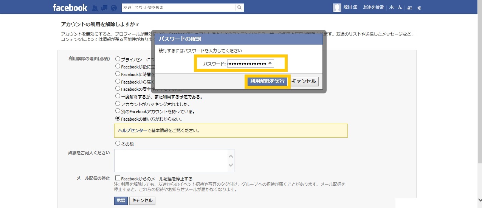The height and width of the screenshot is (208, 482).
Task: Click the password reveal eye icon
Action: tap(270, 64)
